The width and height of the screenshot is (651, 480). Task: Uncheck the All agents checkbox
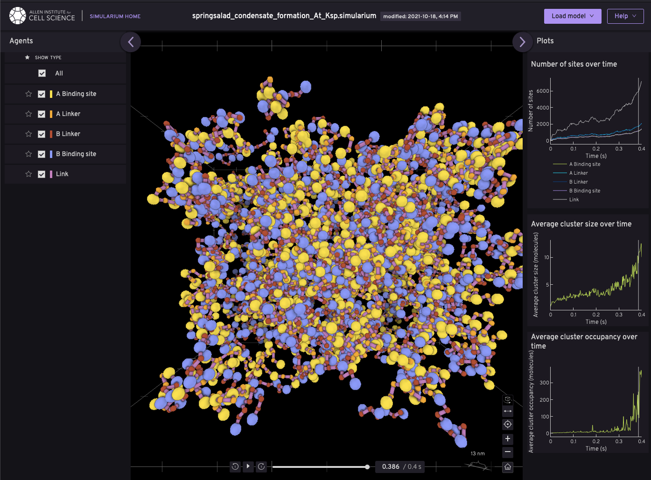pos(42,73)
